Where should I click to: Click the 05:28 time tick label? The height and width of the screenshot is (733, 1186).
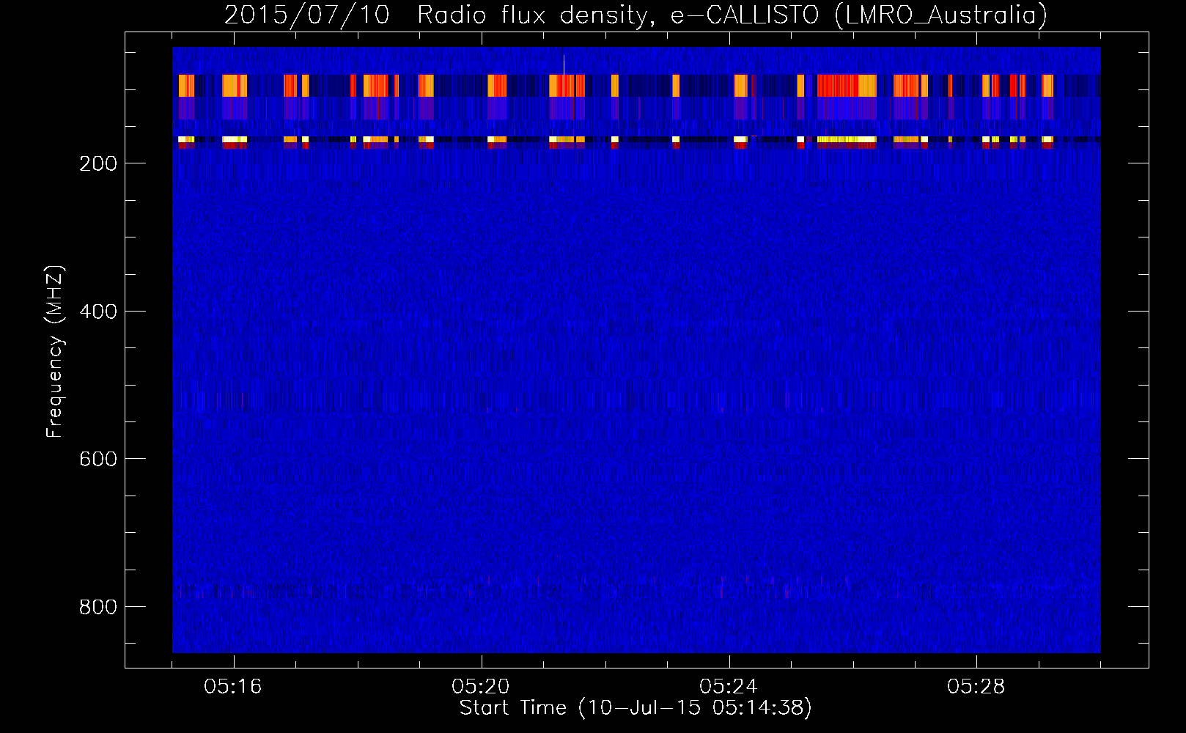[x=976, y=687]
